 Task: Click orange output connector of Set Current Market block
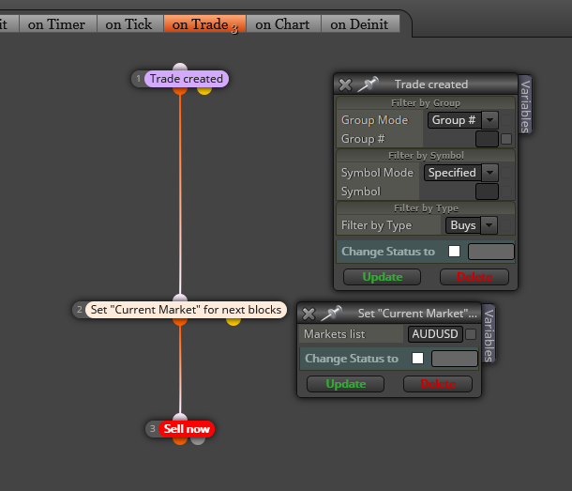coord(180,321)
